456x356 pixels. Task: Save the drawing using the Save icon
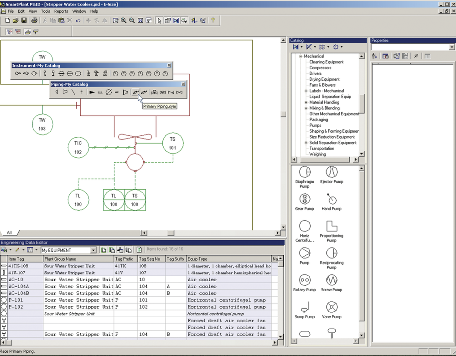[24, 21]
